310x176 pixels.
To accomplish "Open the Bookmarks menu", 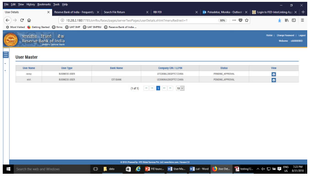I will tap(44, 5).
